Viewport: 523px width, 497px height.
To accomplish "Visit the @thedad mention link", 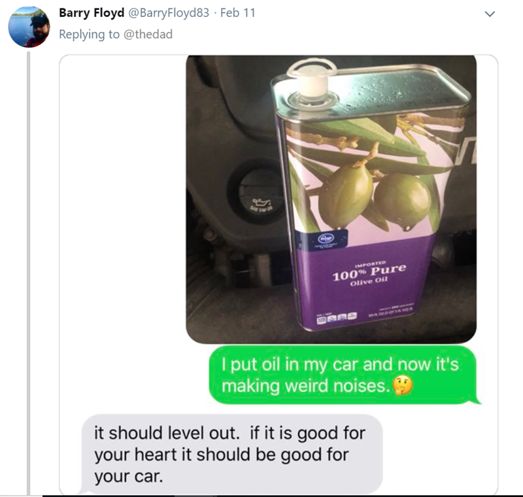I will tap(148, 35).
